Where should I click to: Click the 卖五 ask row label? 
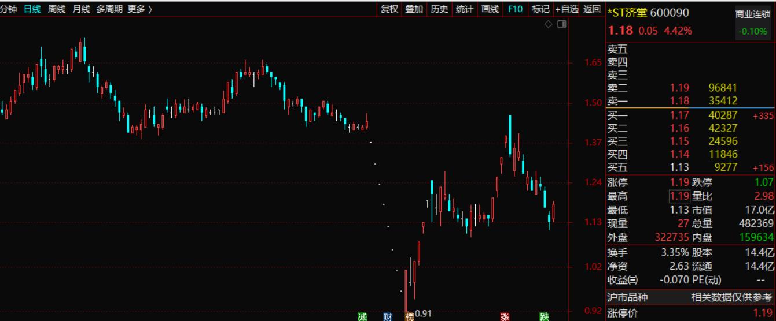pyautogui.click(x=617, y=49)
